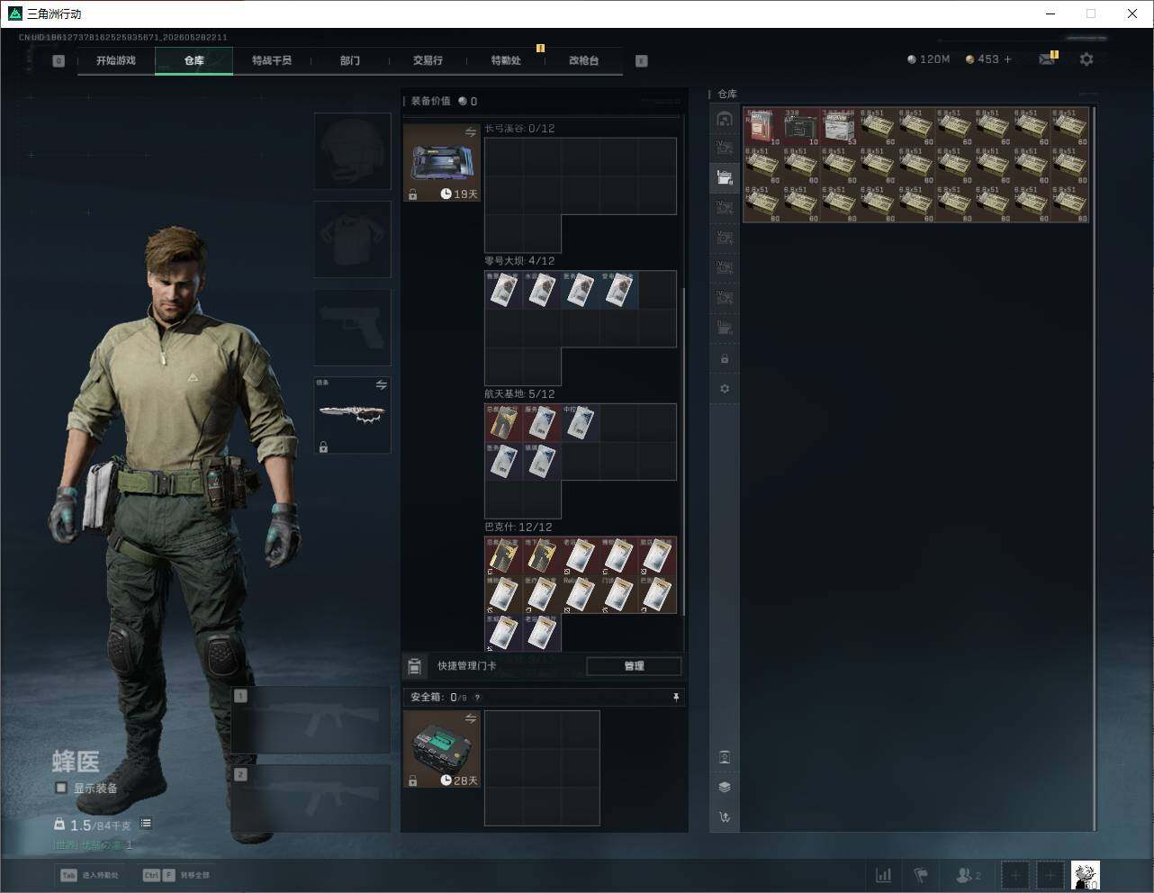Select the pistol equipment slot
Image resolution: width=1154 pixels, height=893 pixels.
(352, 327)
